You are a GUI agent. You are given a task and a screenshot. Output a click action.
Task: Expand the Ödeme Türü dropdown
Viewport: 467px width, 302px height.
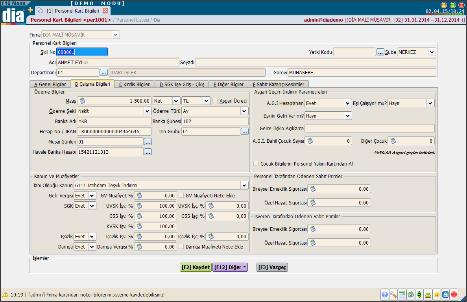[244, 111]
